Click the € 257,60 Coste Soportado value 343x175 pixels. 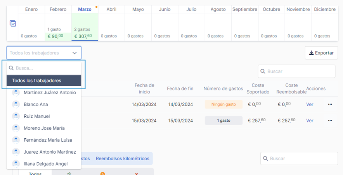256,121
